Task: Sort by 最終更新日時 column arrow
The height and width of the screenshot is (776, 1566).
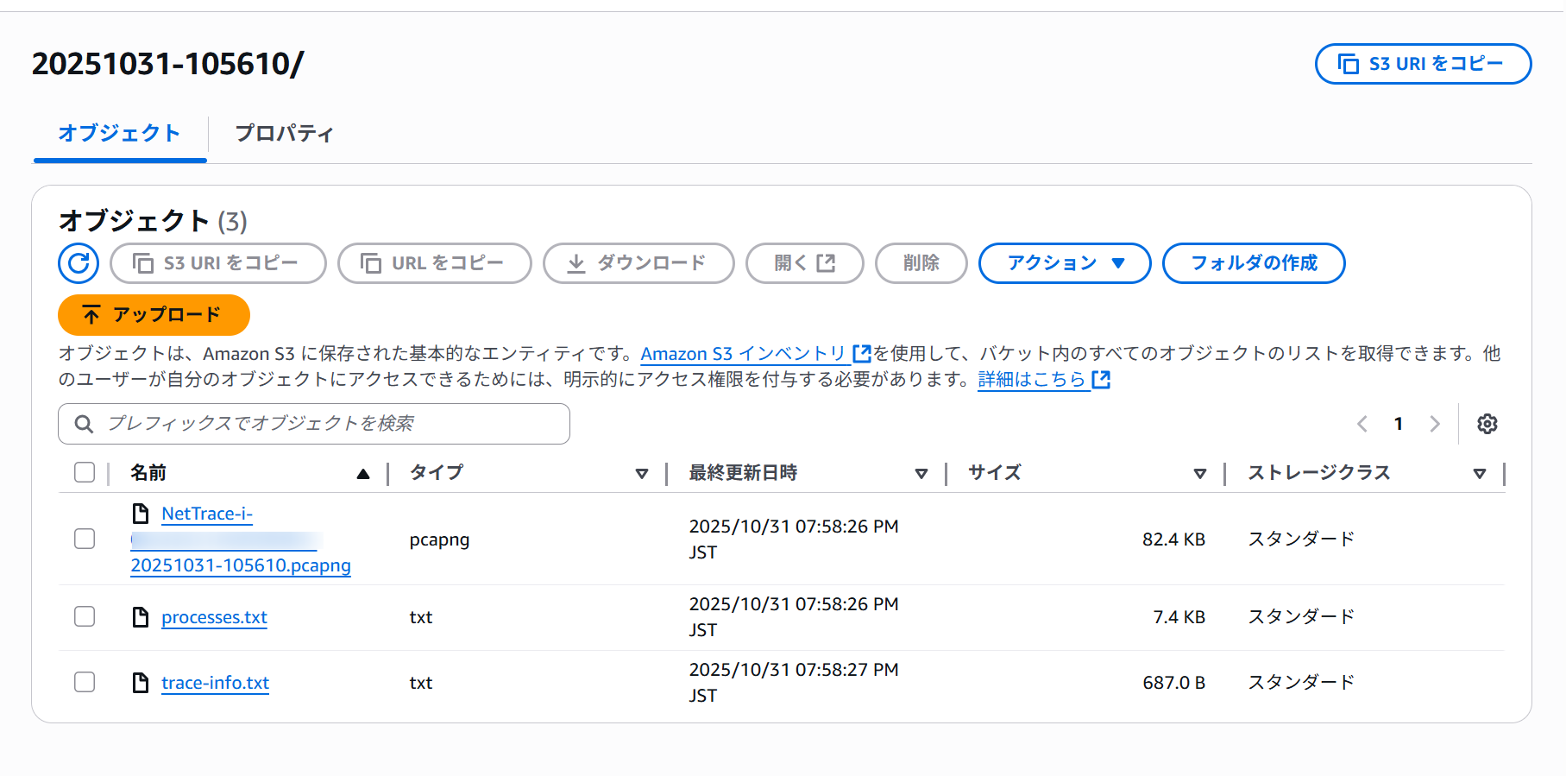Action: pos(921,473)
